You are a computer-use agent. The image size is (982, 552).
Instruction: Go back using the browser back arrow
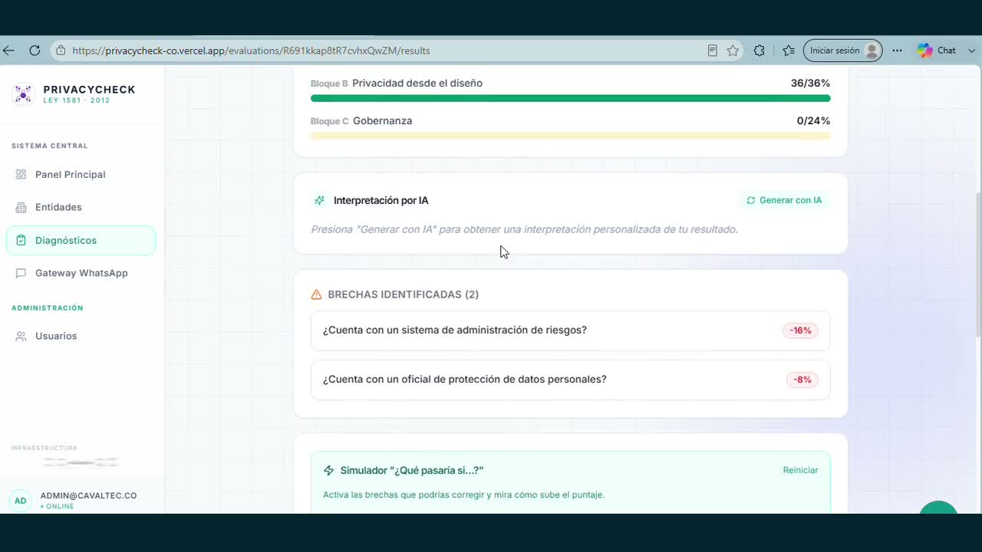[x=9, y=51]
